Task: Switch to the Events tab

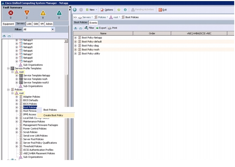Action: click(x=93, y=23)
